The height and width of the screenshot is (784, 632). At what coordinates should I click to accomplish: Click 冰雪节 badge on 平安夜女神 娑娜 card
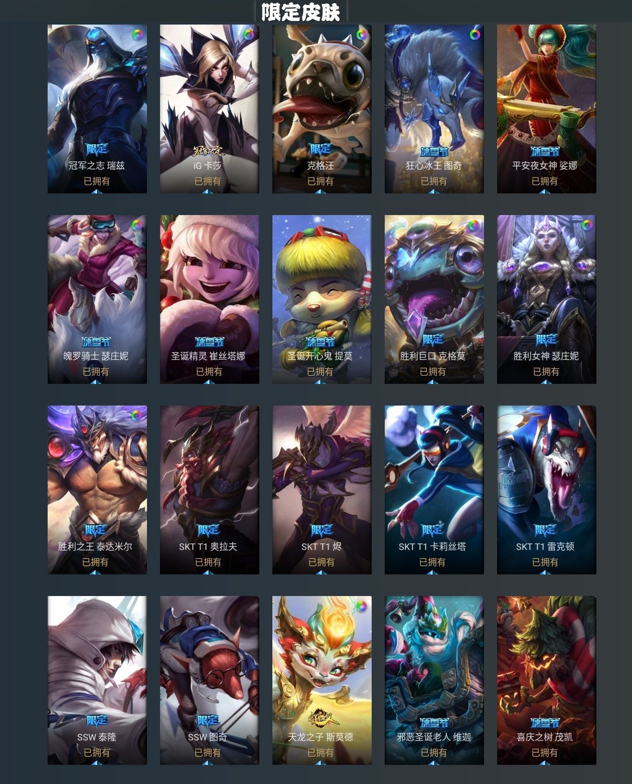[545, 151]
